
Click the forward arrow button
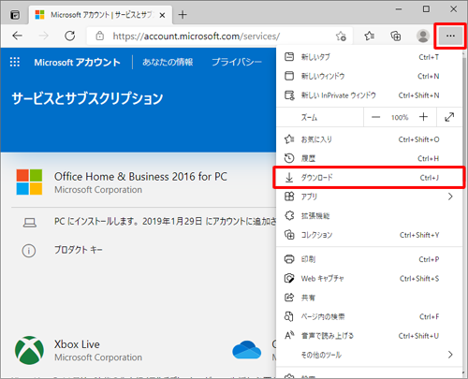[x=44, y=36]
